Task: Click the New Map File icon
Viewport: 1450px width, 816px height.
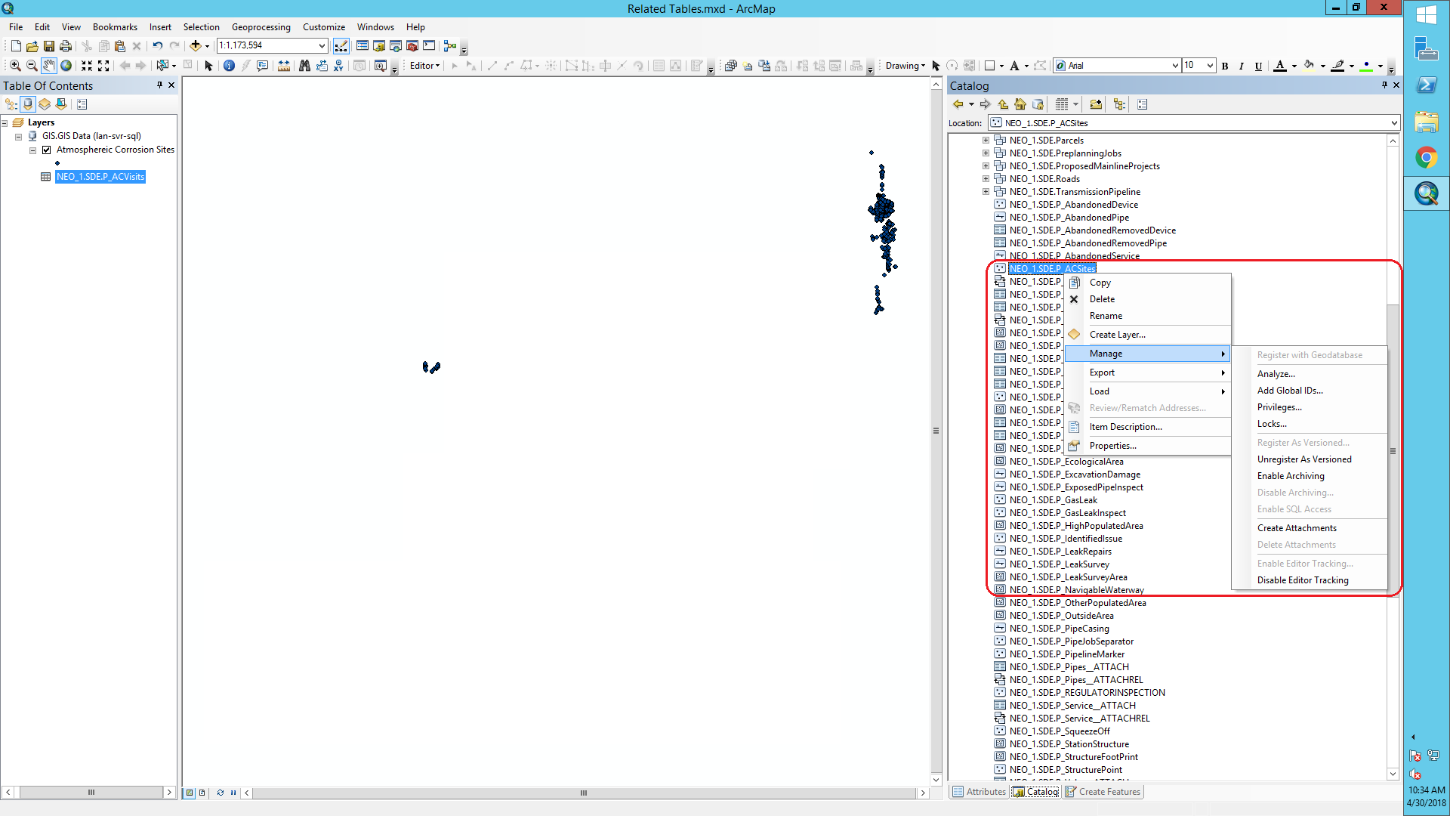Action: (x=16, y=46)
